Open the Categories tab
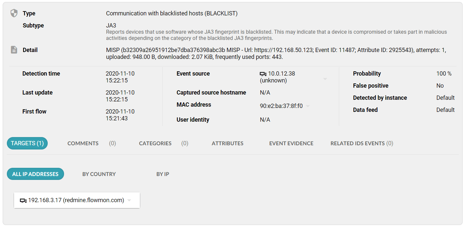Image resolution: width=465 pixels, height=228 pixels. click(155, 143)
